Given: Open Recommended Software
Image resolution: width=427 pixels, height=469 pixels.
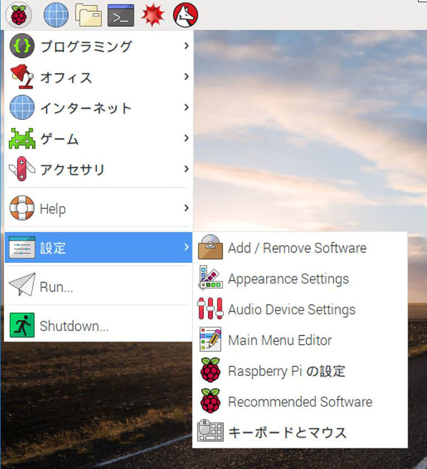Looking at the screenshot, I should (300, 402).
